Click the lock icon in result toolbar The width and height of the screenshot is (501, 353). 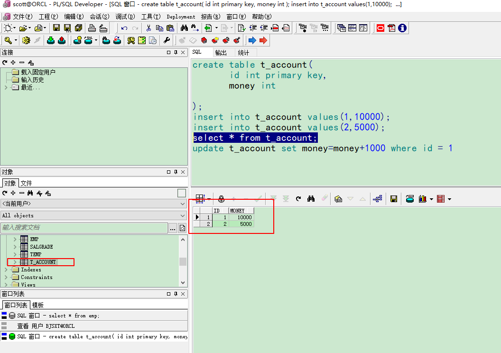pyautogui.click(x=221, y=199)
